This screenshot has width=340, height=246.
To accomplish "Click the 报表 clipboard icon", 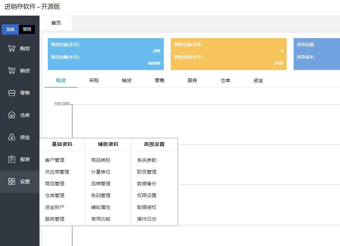I will (12, 159).
